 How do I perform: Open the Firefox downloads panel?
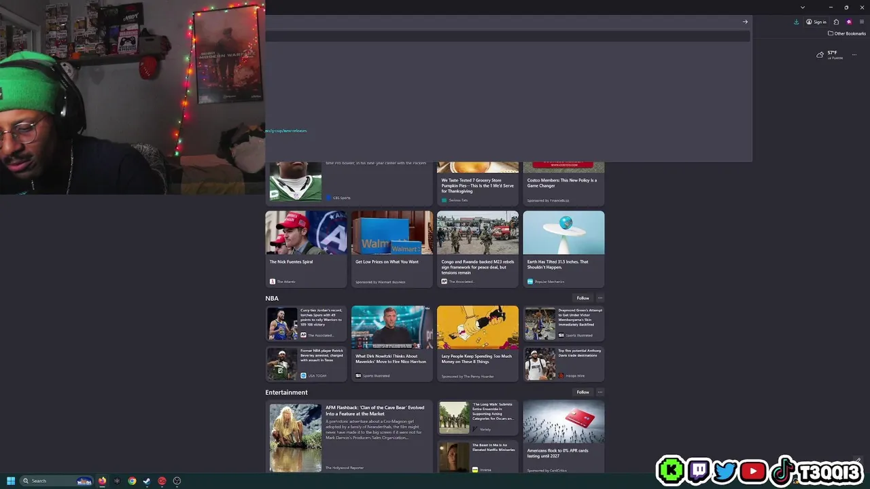[796, 22]
